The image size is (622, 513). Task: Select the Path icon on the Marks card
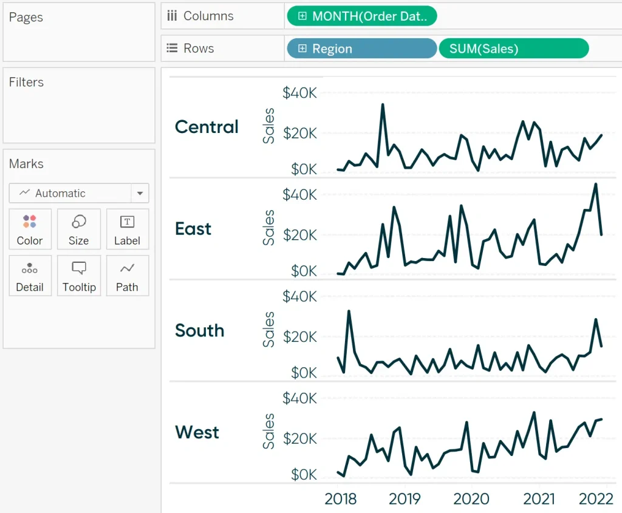point(127,276)
